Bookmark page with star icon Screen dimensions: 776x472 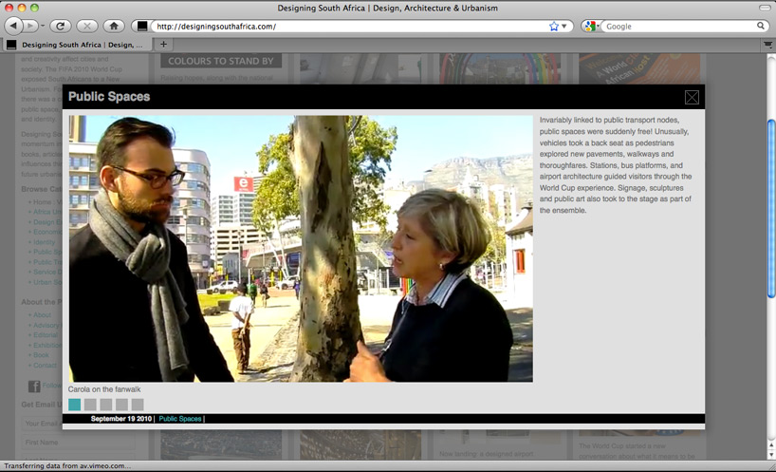554,27
